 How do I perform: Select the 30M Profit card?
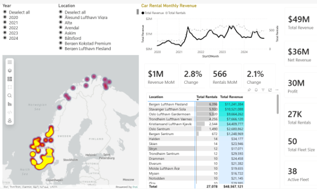[x=301, y=86]
